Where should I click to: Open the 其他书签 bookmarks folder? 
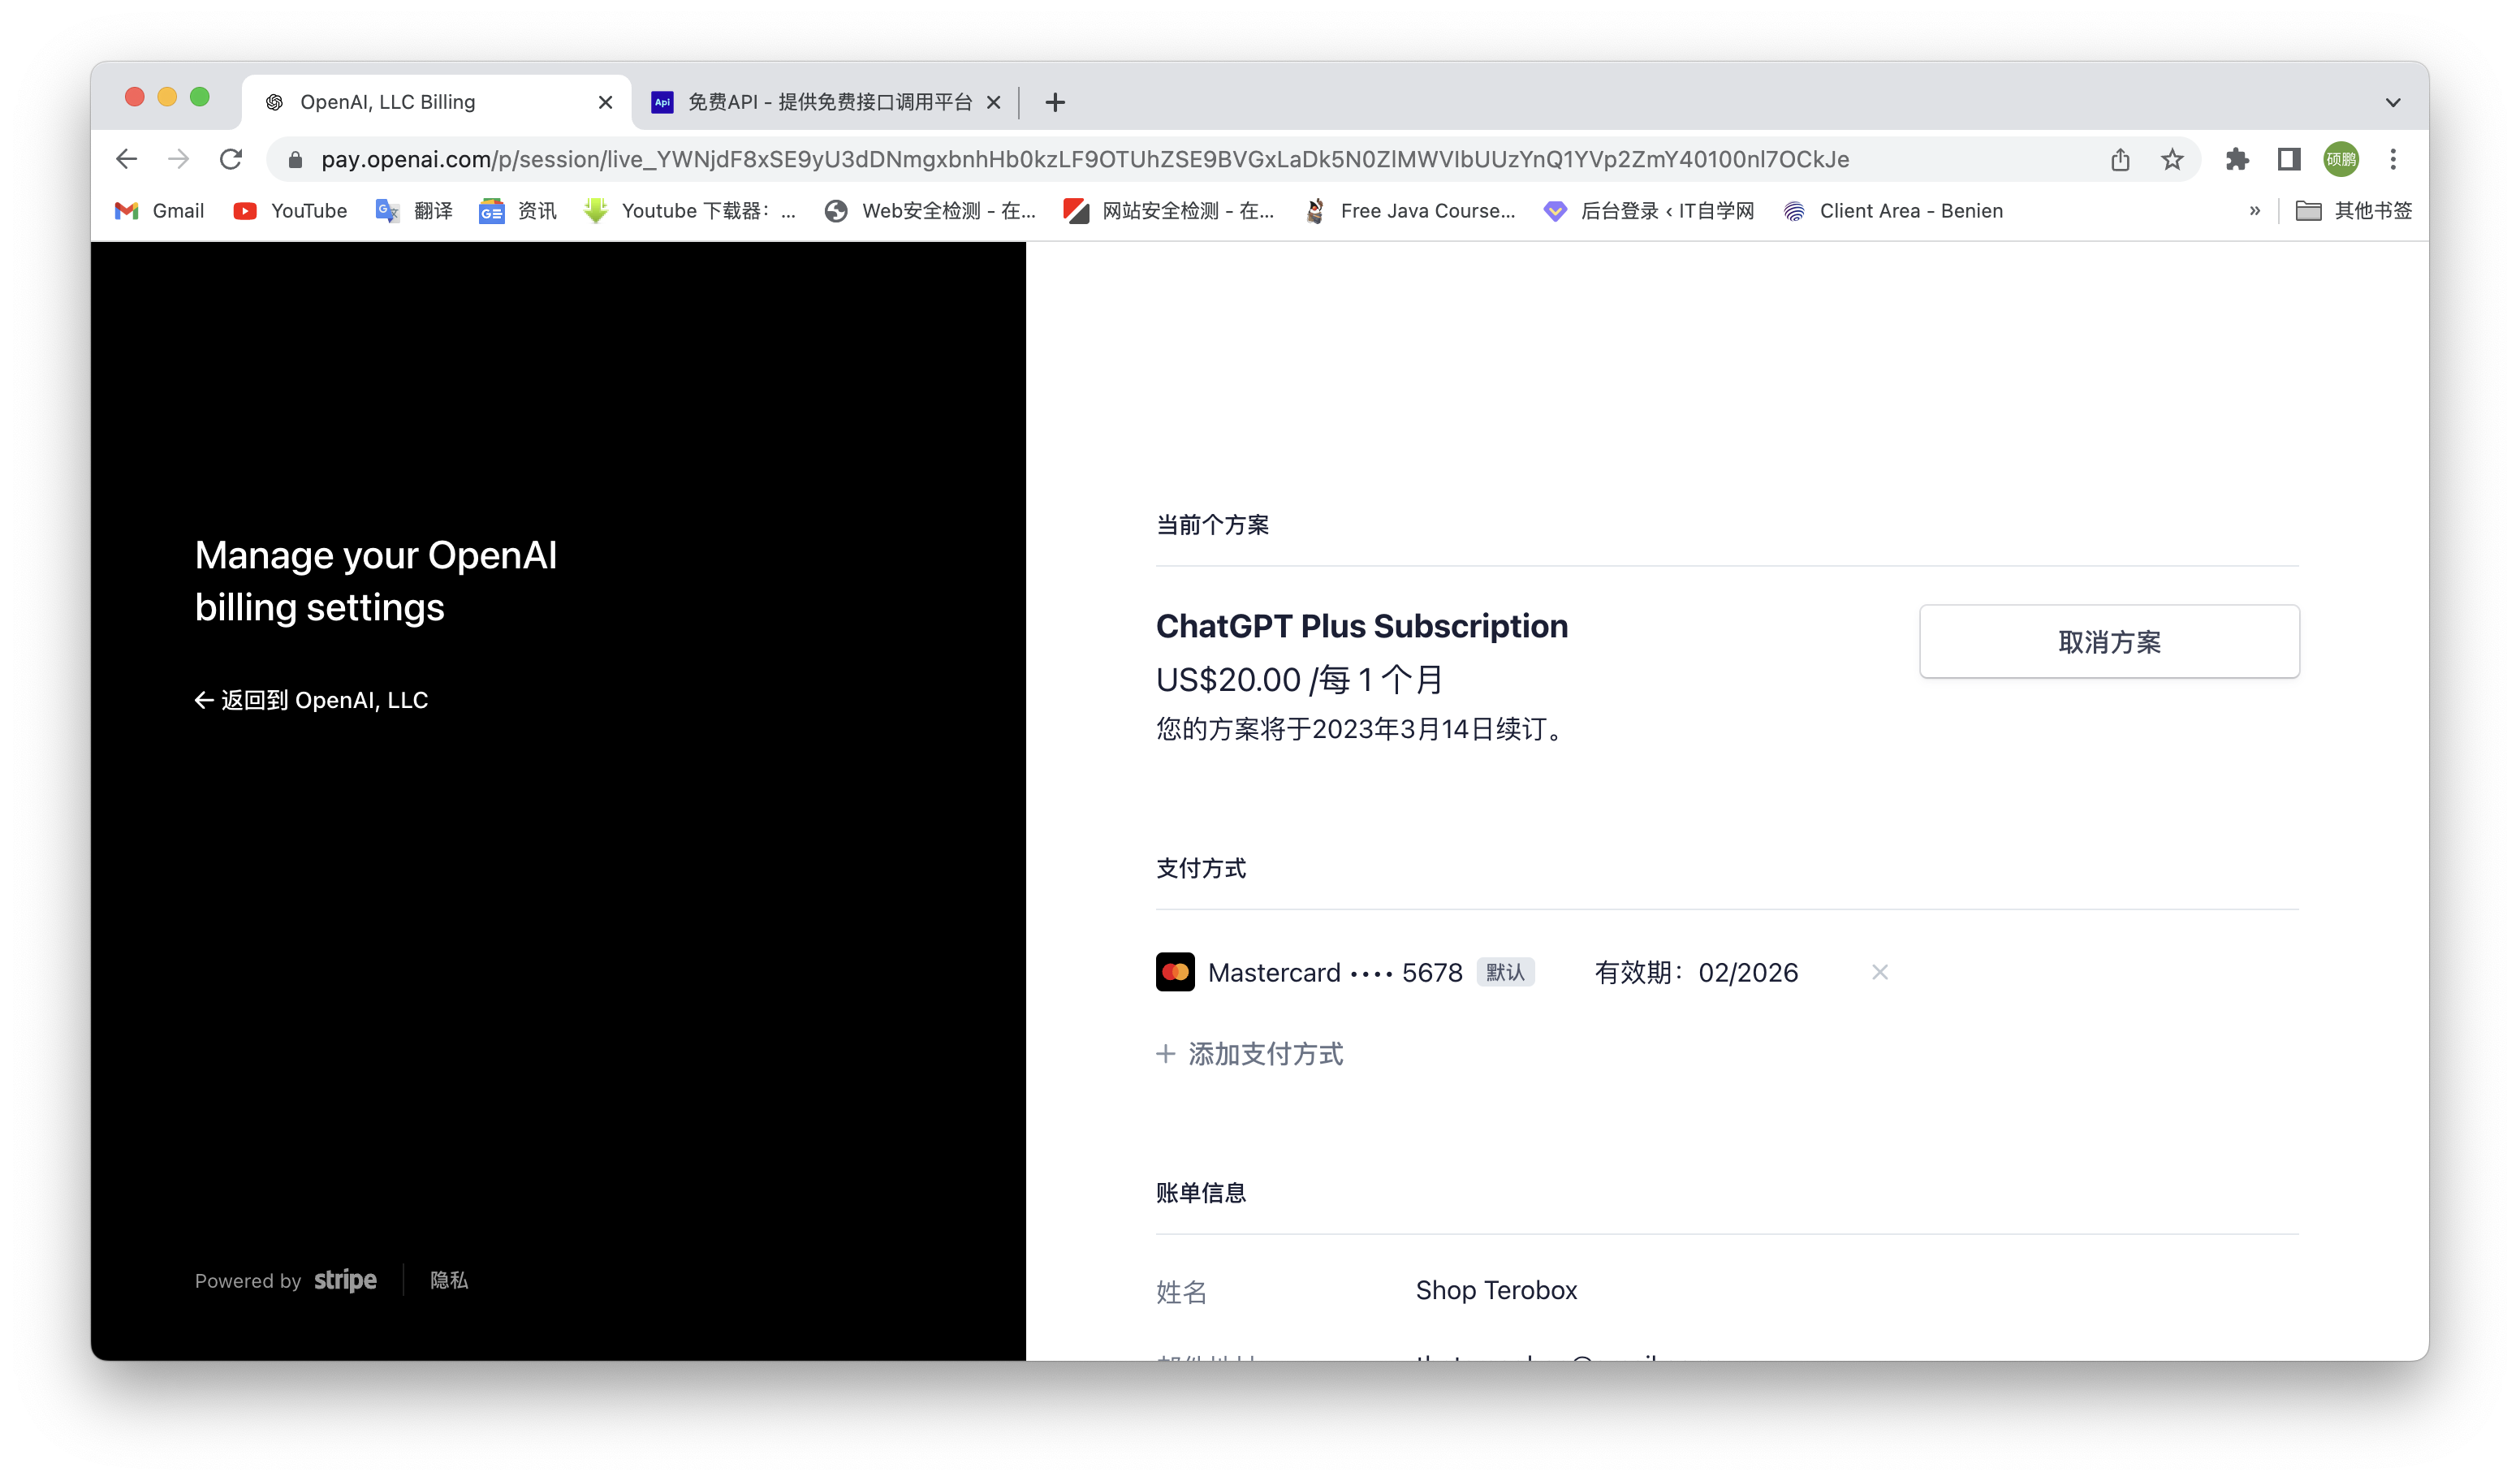[2354, 211]
